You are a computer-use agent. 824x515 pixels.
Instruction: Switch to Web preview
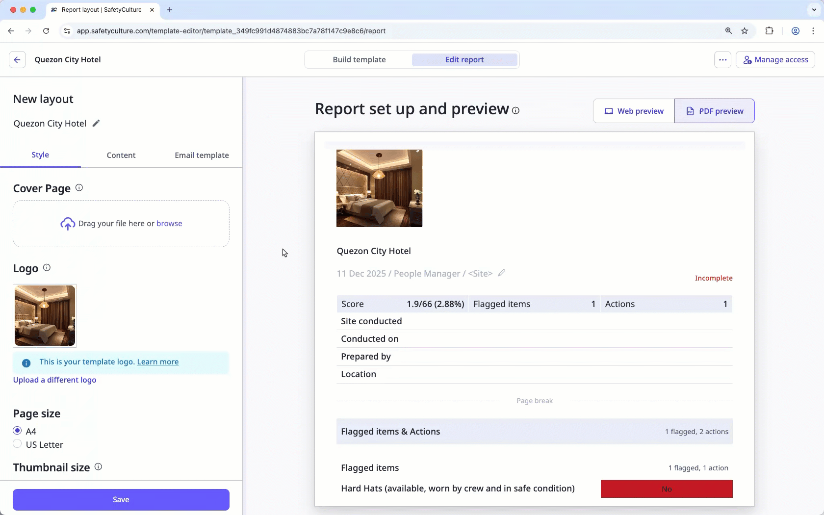coord(634,111)
